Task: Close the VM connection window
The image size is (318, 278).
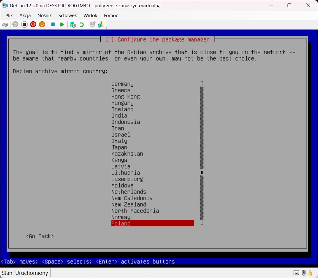Action: click(308, 5)
